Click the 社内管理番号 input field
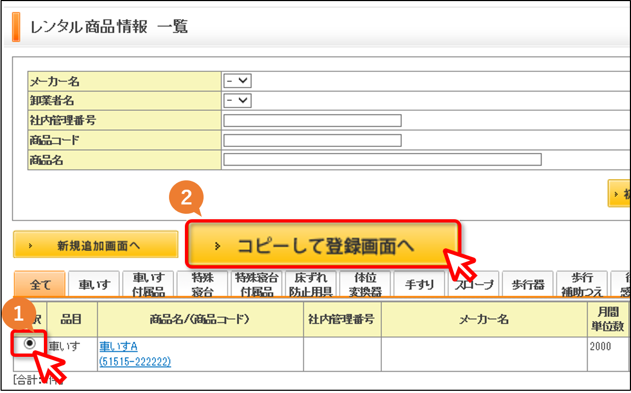631x393 pixels. (312, 121)
